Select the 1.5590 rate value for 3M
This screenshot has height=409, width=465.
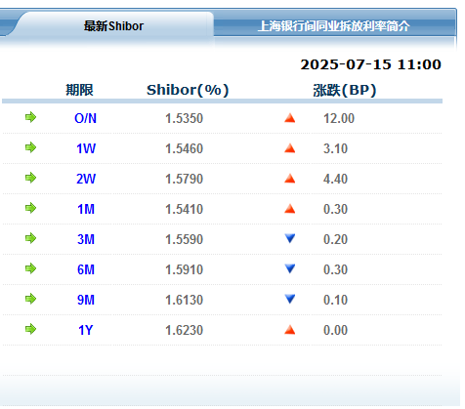(185, 239)
